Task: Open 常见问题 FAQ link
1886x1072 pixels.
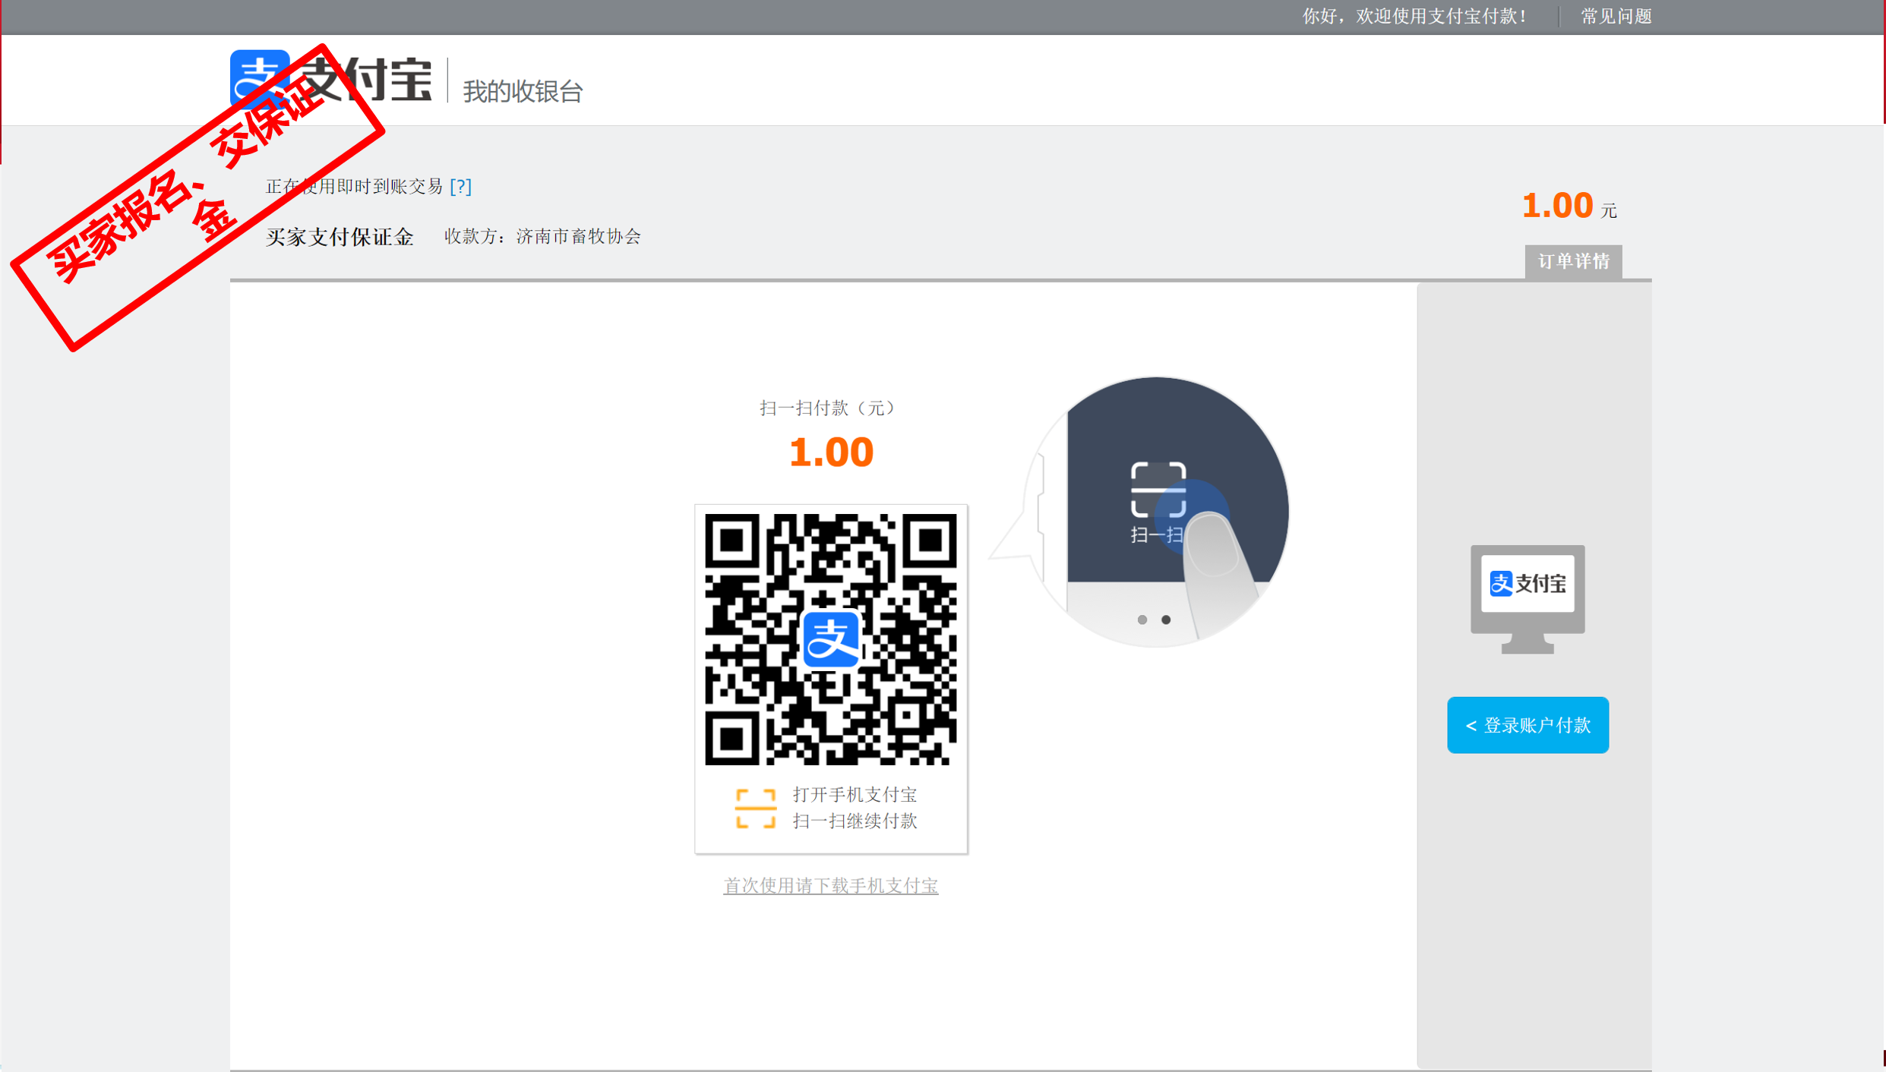Action: (1616, 16)
